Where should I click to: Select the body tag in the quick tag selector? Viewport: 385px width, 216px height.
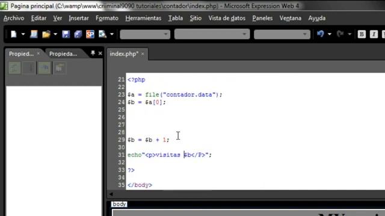tap(119, 204)
